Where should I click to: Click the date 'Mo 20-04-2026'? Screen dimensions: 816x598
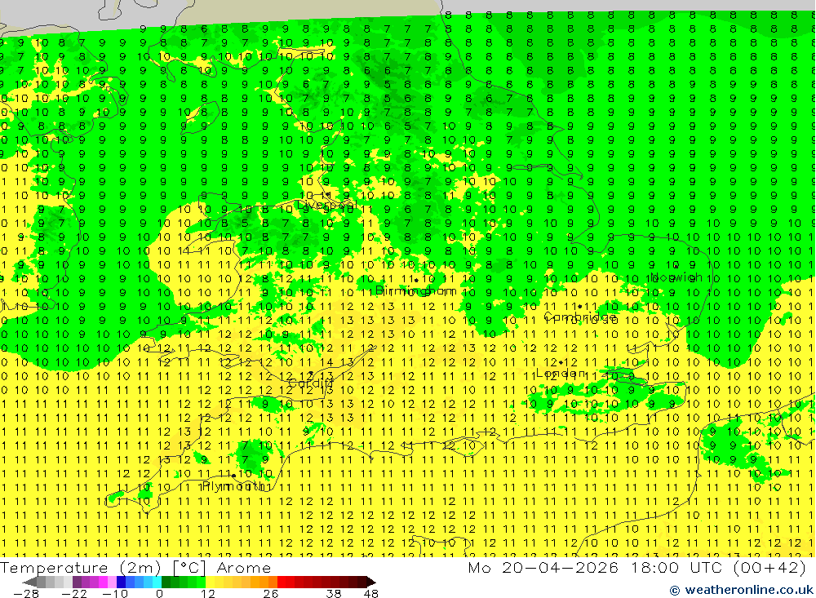click(x=543, y=568)
